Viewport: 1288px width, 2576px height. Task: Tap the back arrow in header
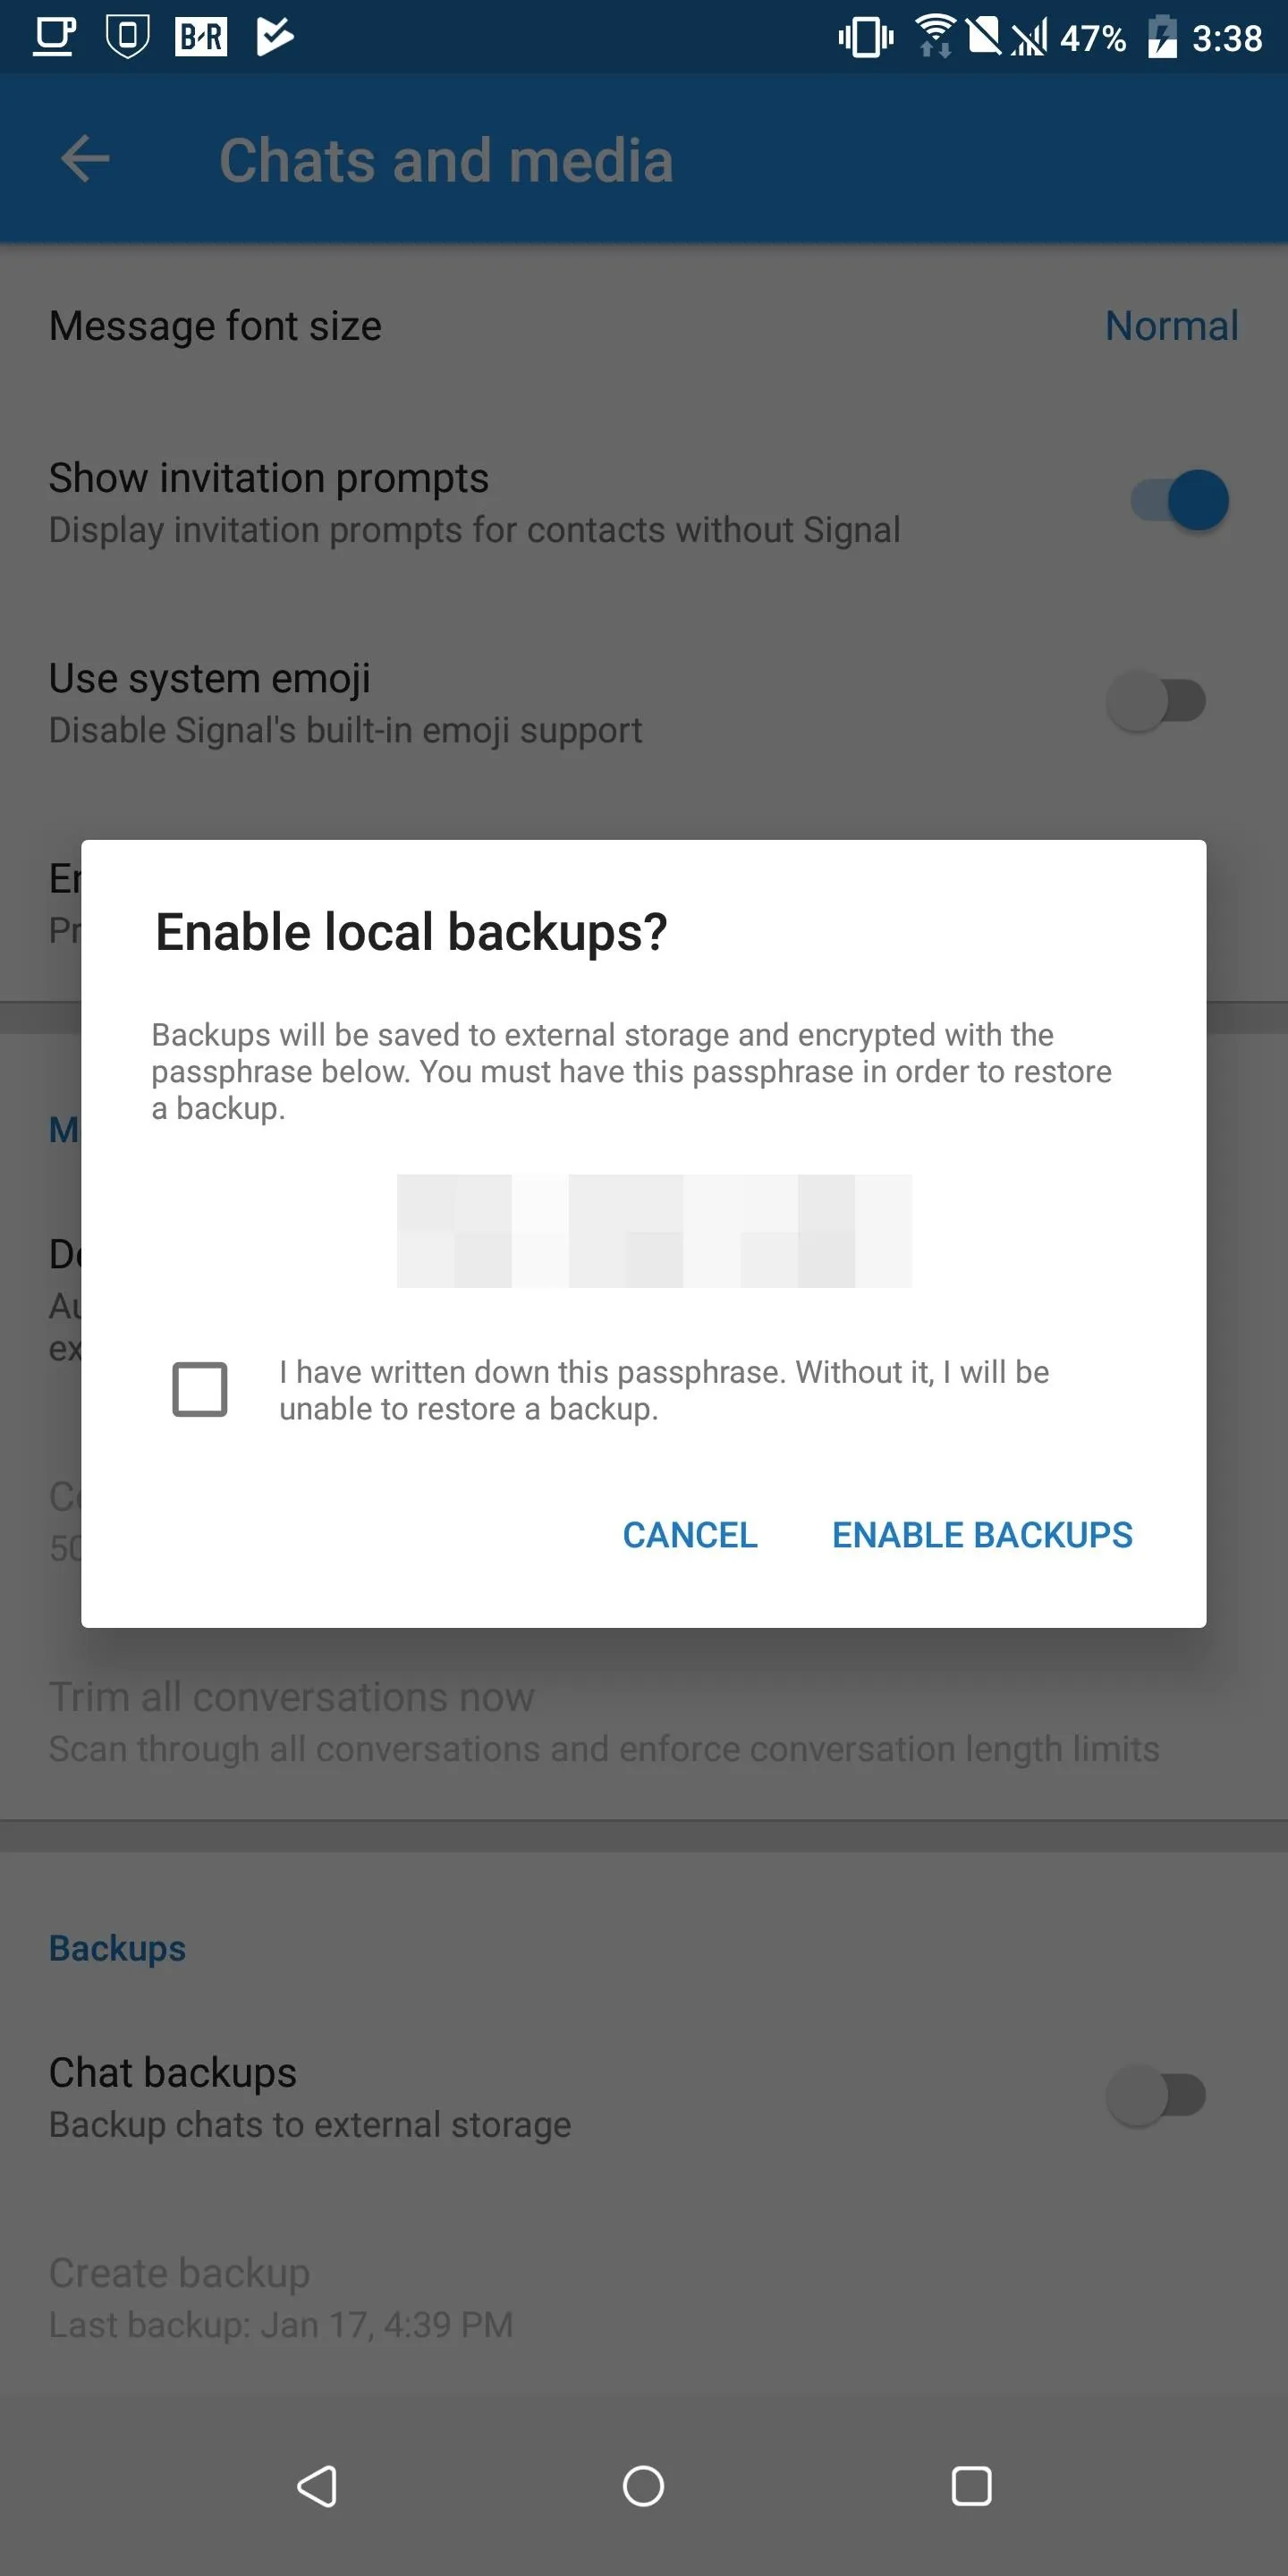(x=85, y=159)
